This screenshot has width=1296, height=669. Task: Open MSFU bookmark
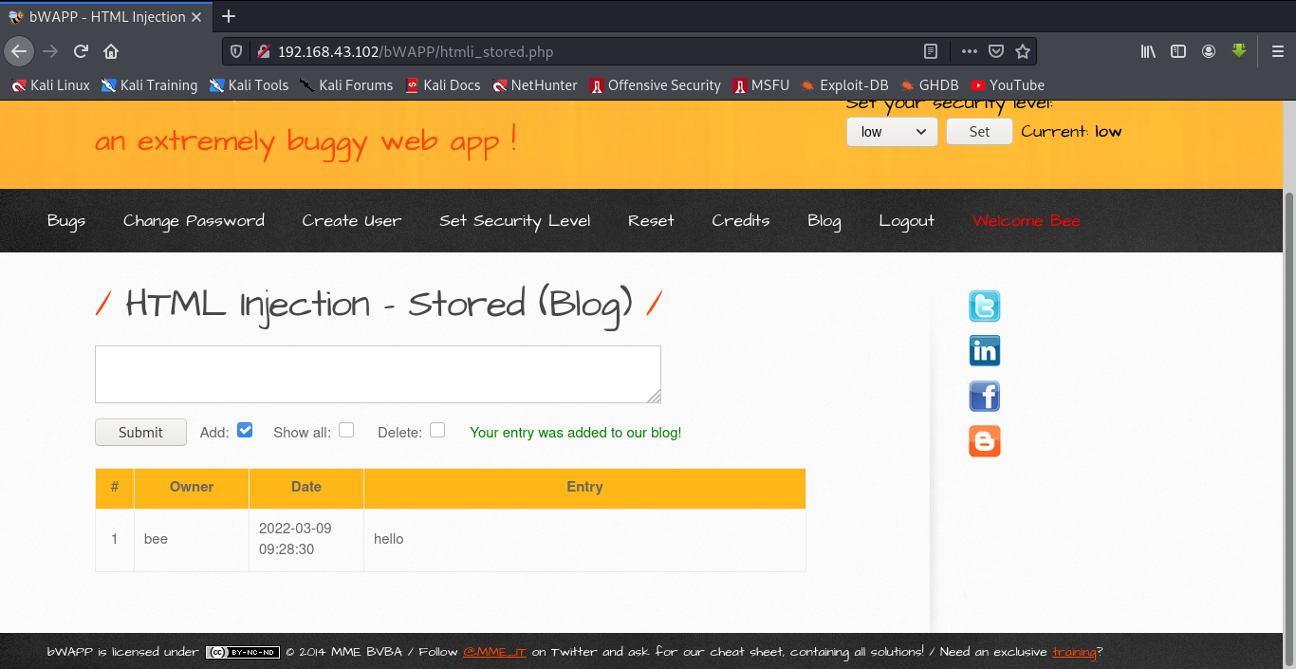pos(761,85)
